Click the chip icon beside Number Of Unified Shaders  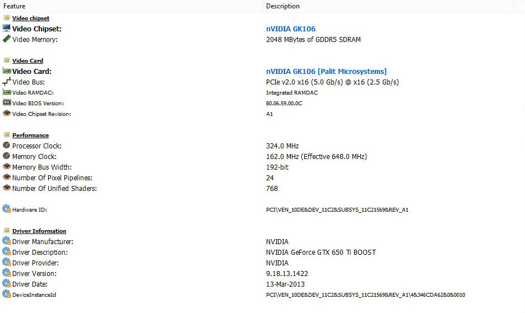tap(7, 188)
